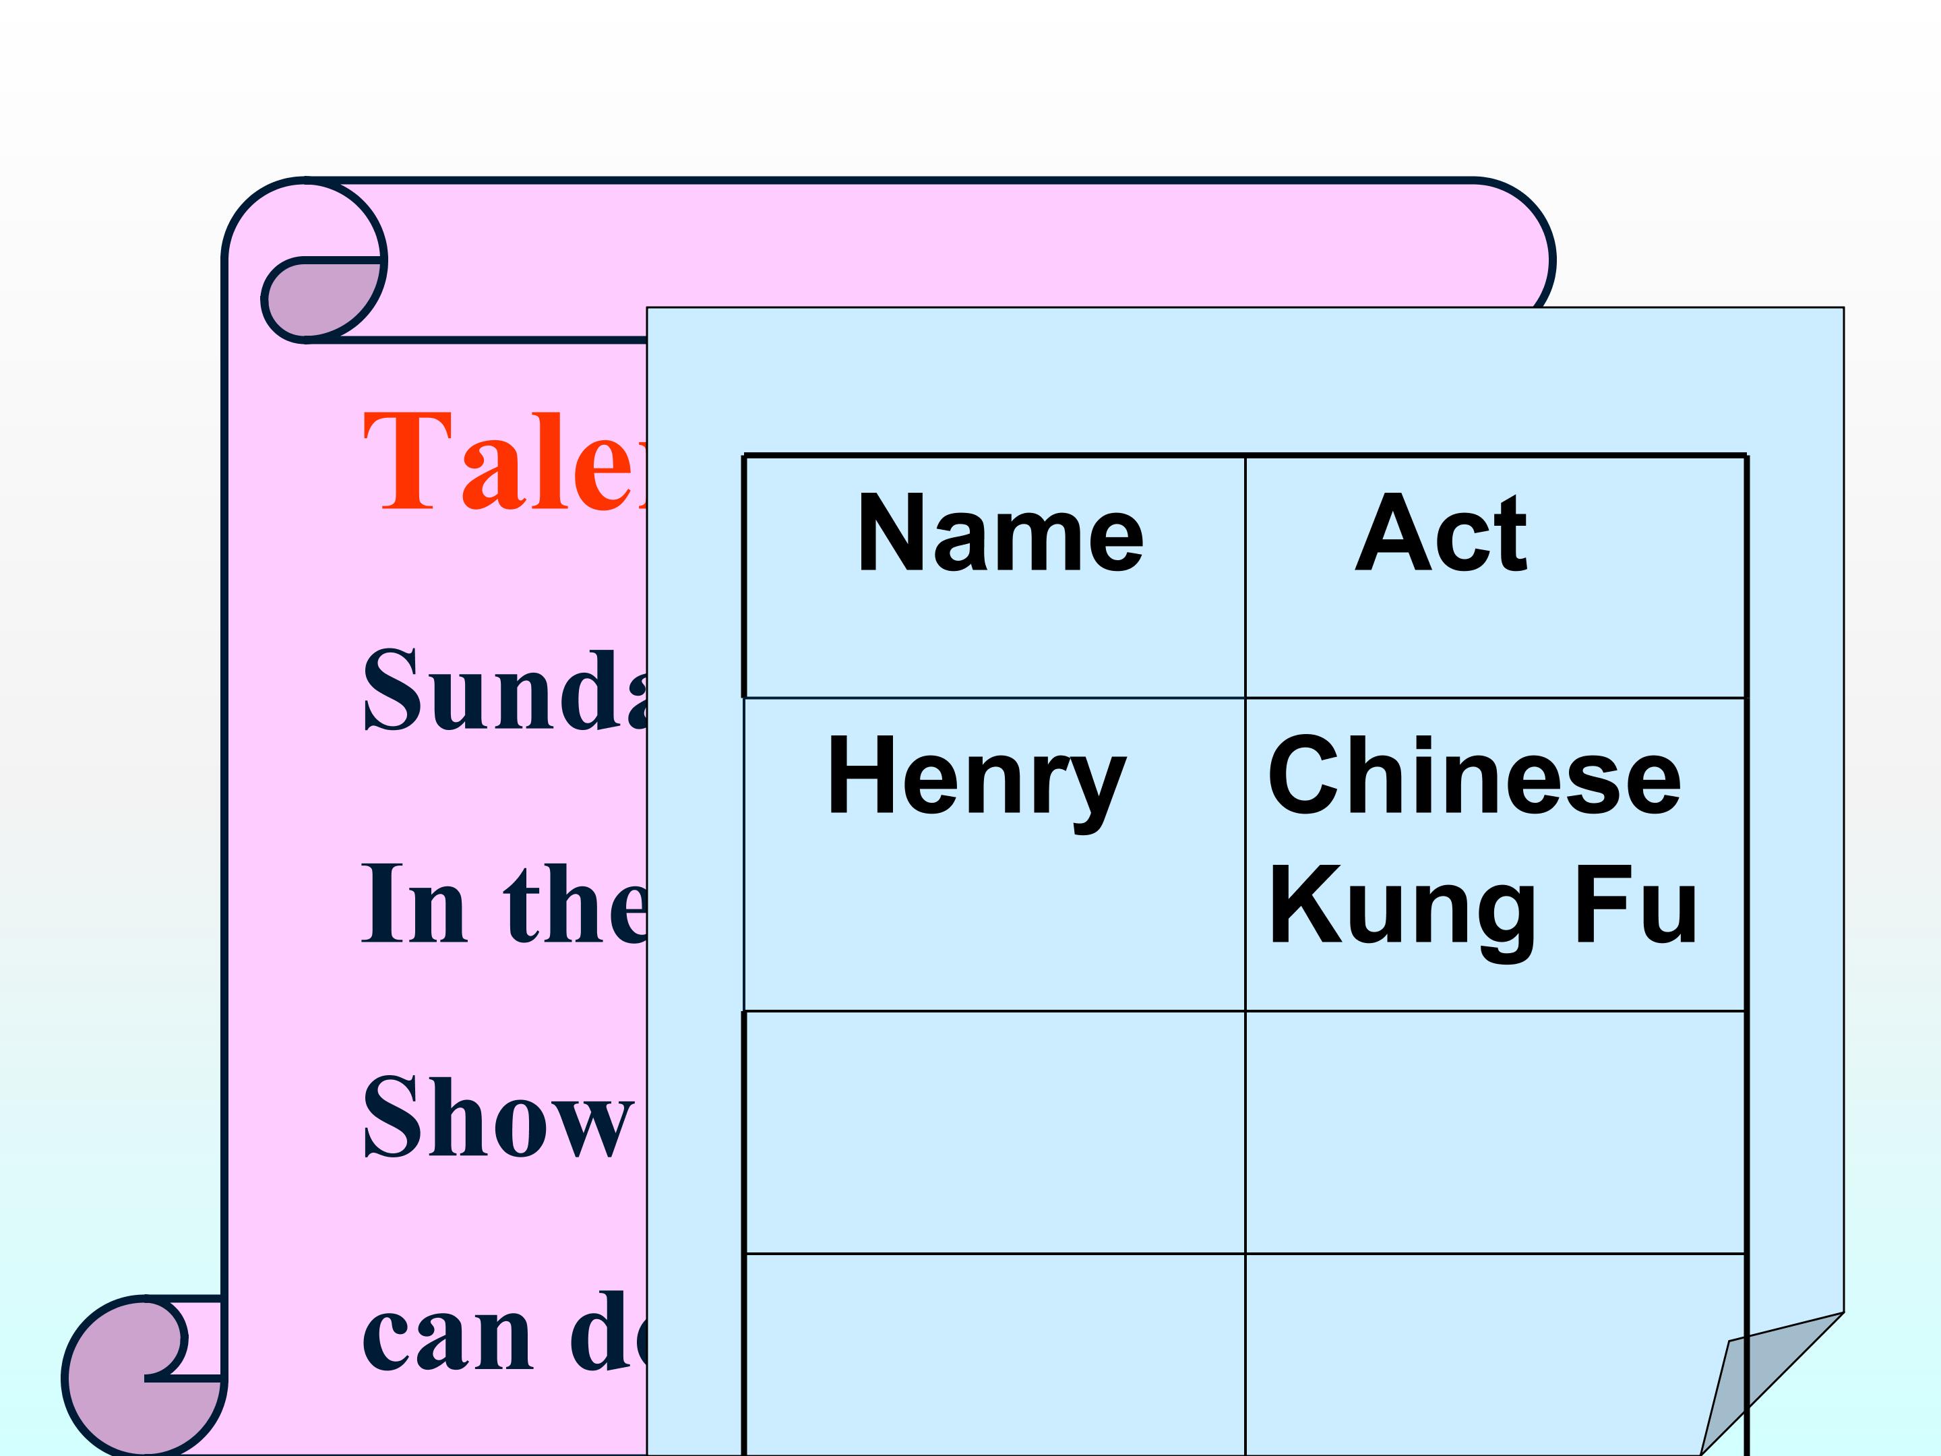Image resolution: width=1941 pixels, height=1456 pixels.
Task: Click the "Act" table header cell
Action: pos(1494,576)
